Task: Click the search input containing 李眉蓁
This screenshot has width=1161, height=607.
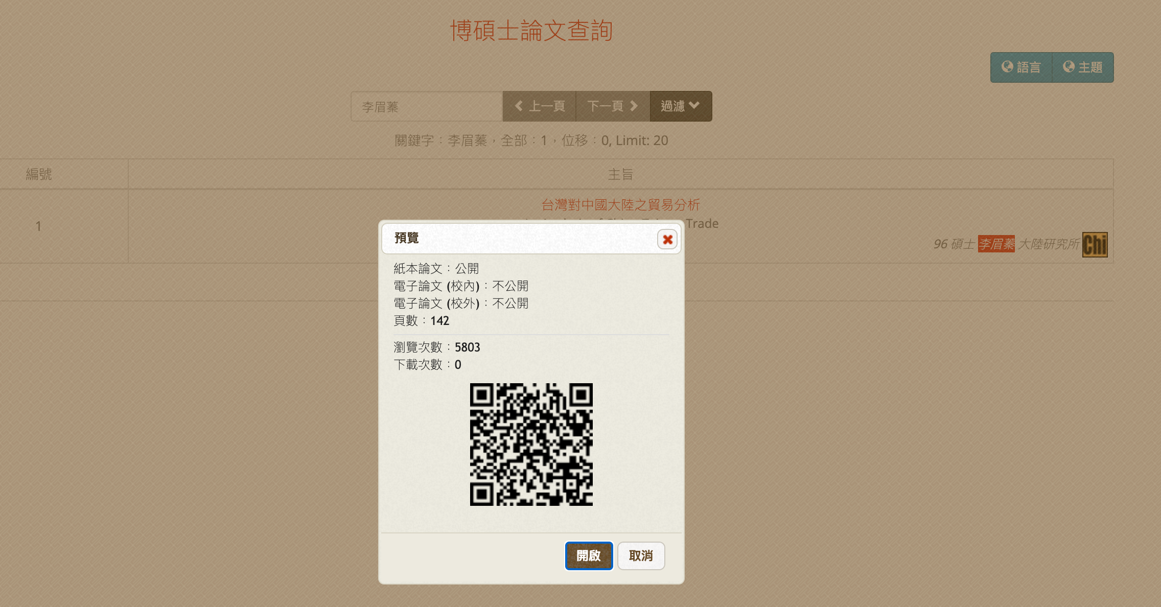Action: 427,106
